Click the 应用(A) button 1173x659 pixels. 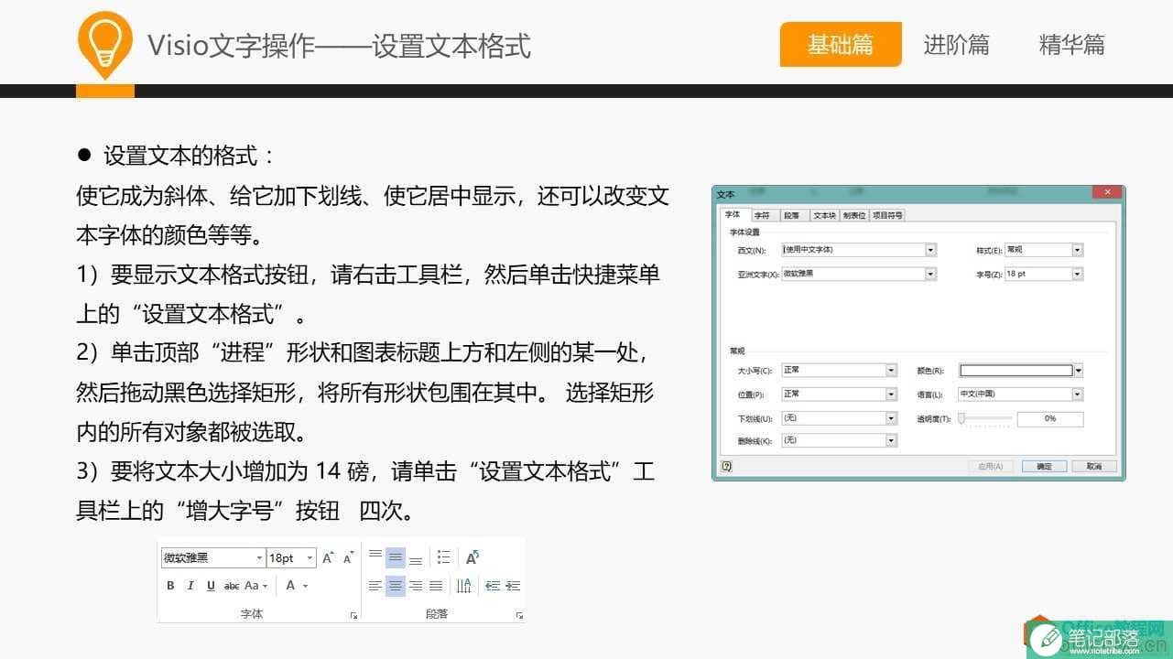coord(991,467)
